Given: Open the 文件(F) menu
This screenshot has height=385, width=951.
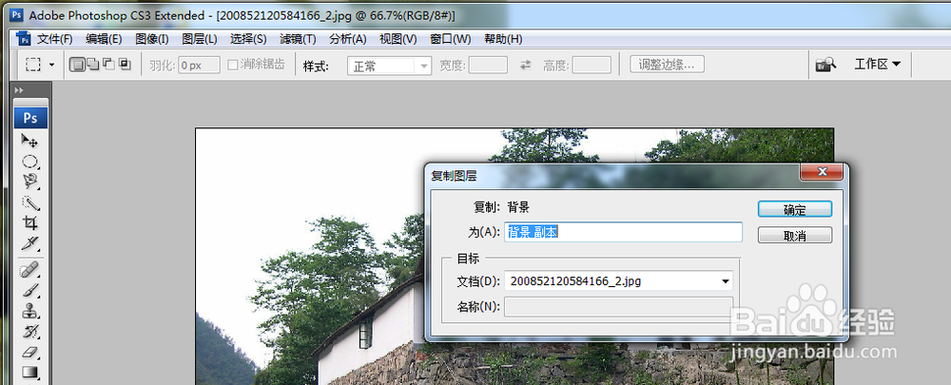Looking at the screenshot, I should 54,39.
